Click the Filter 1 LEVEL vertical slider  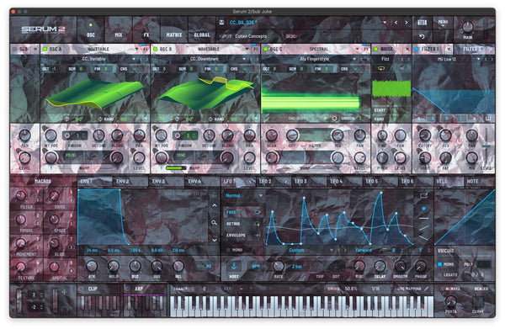point(486,146)
